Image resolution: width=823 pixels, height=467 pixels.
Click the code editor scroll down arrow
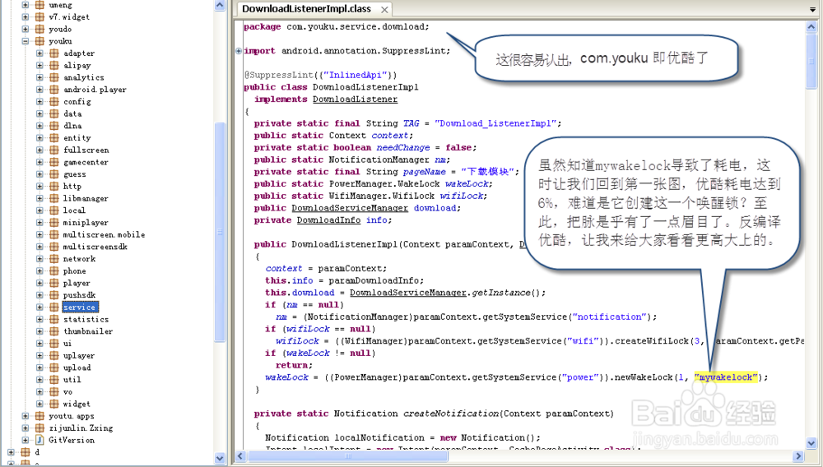(811, 443)
